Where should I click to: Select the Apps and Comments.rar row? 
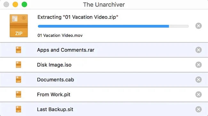(104, 50)
